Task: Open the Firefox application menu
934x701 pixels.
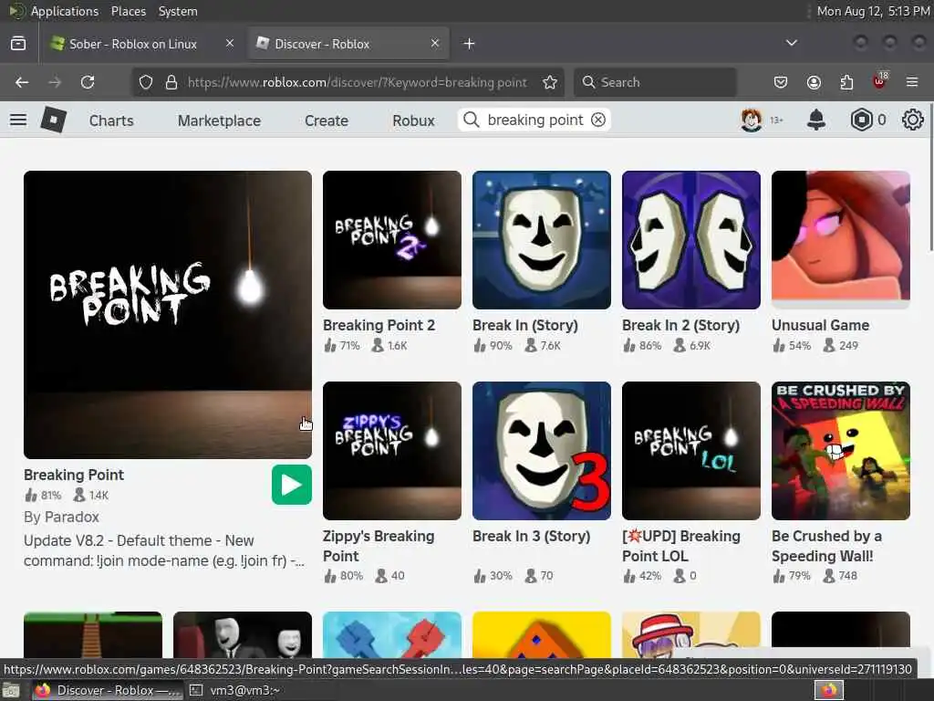Action: tap(912, 82)
